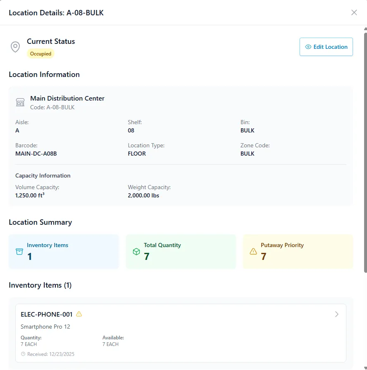
Task: Expand the Location Information panel
Action: tap(44, 74)
